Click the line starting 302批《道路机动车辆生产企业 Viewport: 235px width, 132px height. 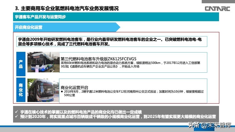click(100, 66)
